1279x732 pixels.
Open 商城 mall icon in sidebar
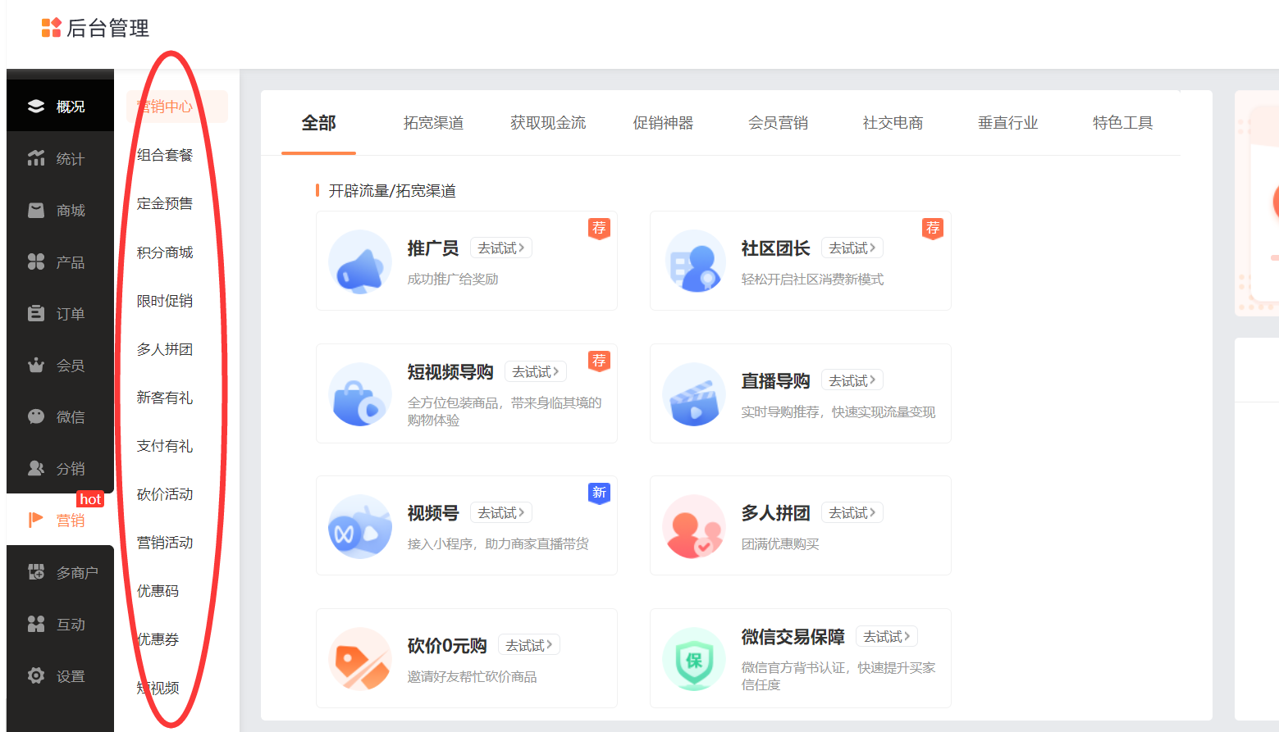pos(36,210)
